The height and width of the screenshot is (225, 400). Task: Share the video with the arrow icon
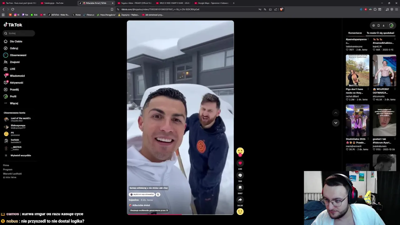pos(240,200)
